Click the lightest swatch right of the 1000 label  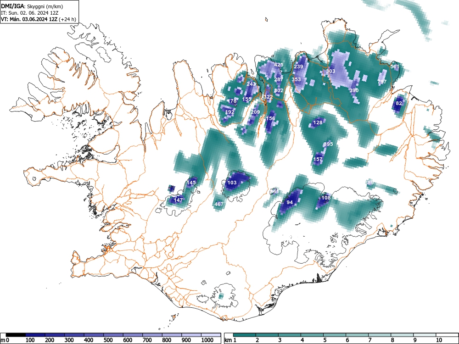tap(211, 335)
